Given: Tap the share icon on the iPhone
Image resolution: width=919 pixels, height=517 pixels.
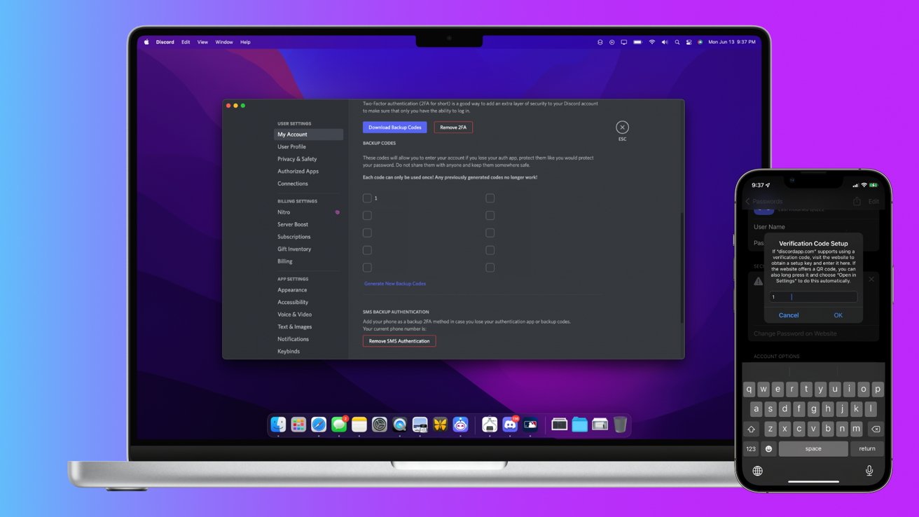Looking at the screenshot, I should tap(857, 201).
